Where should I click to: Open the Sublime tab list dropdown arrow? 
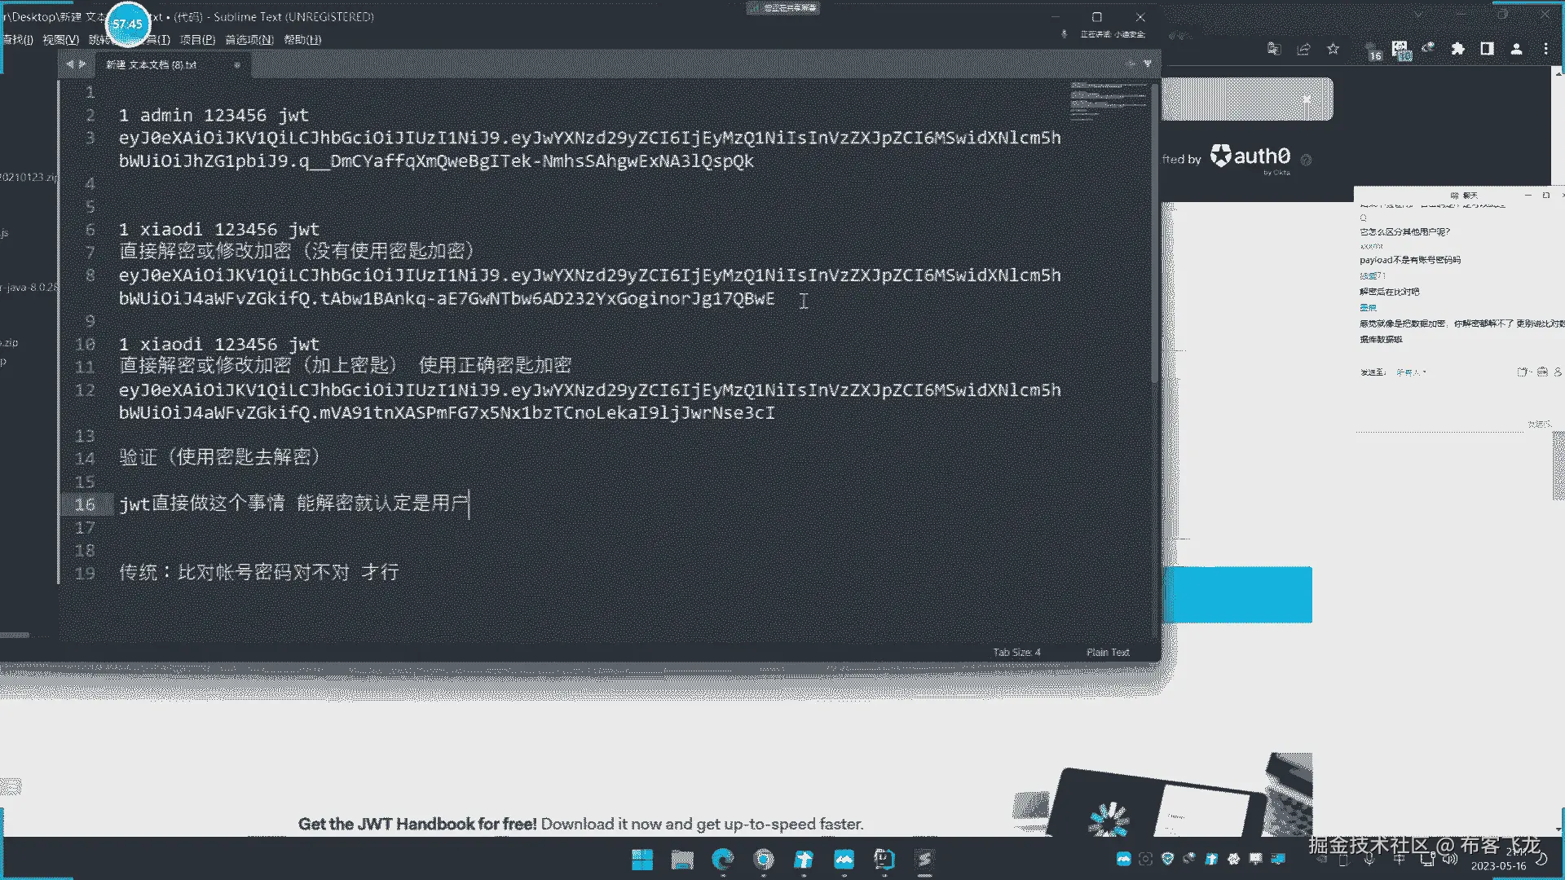[x=1148, y=64]
